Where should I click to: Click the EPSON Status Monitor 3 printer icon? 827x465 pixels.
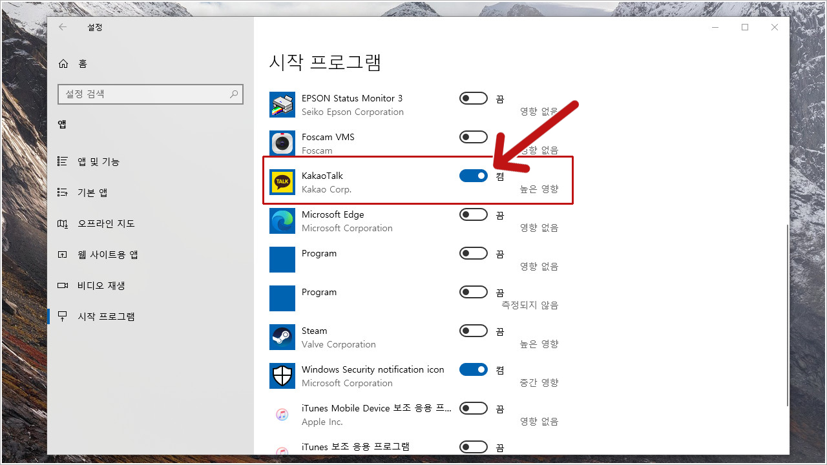click(282, 105)
